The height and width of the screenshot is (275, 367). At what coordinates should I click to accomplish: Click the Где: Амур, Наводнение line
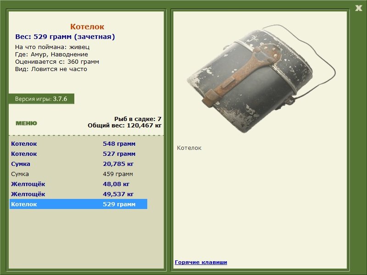pos(51,55)
